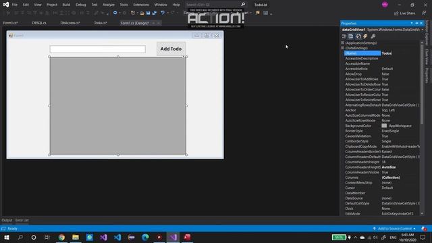Open Task View on the taskbar
Screen dimensions: 432x243
pyautogui.click(x=47, y=237)
